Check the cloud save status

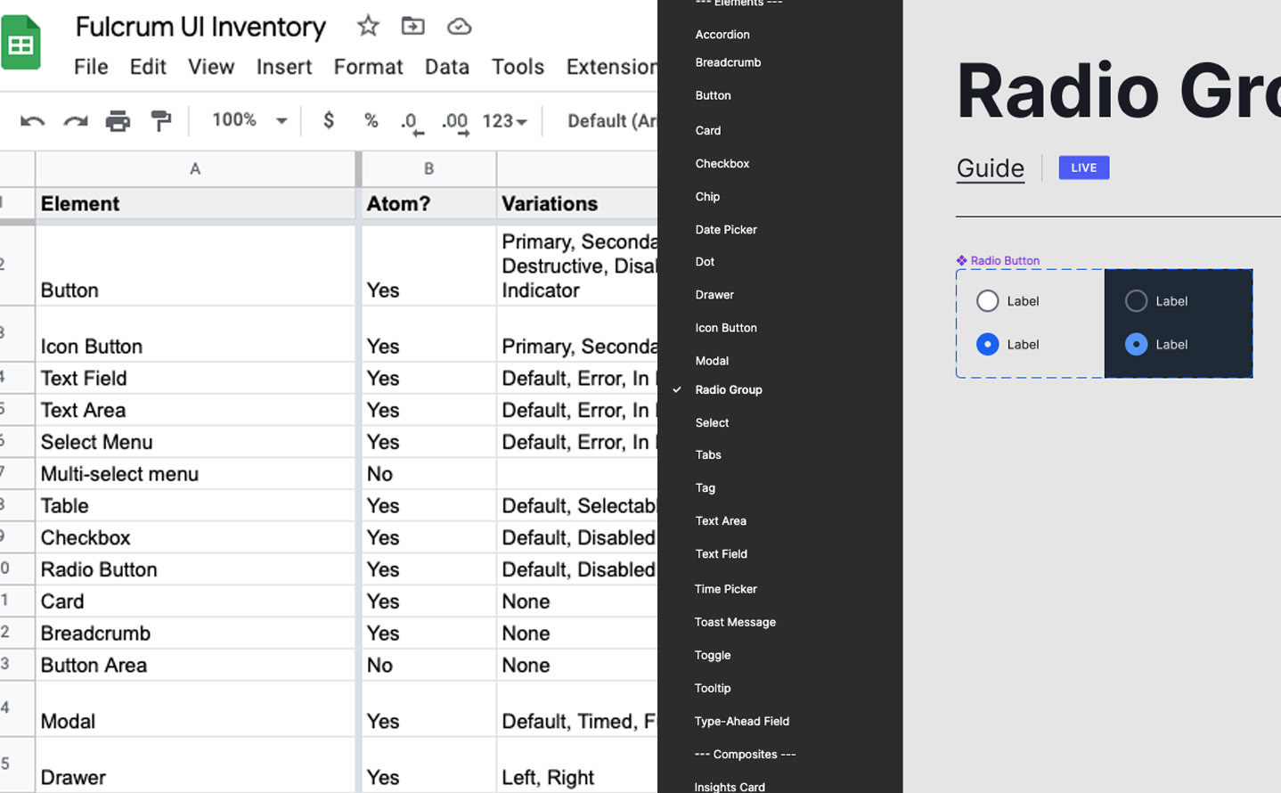(x=459, y=27)
